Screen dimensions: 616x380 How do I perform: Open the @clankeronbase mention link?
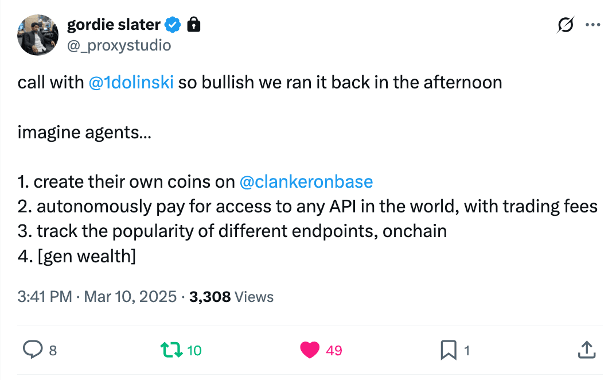pos(306,181)
